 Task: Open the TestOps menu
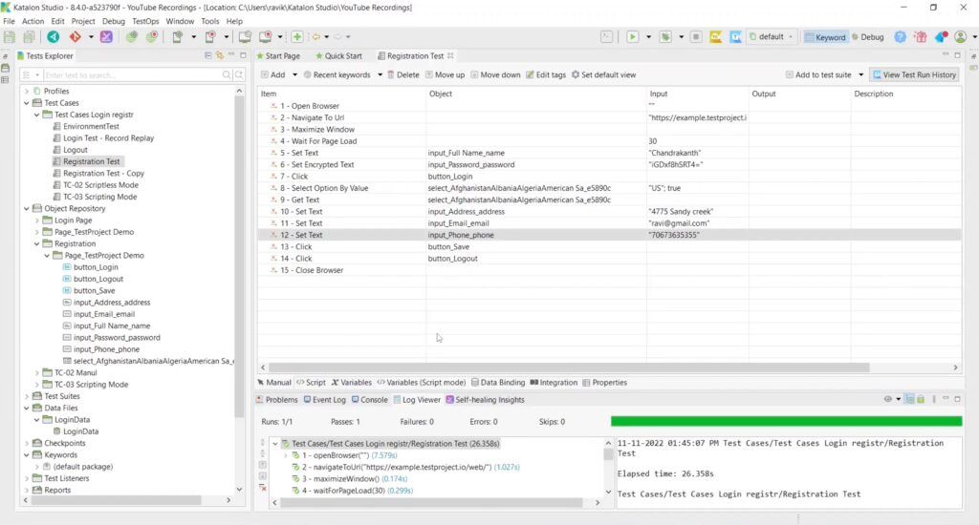pos(145,21)
